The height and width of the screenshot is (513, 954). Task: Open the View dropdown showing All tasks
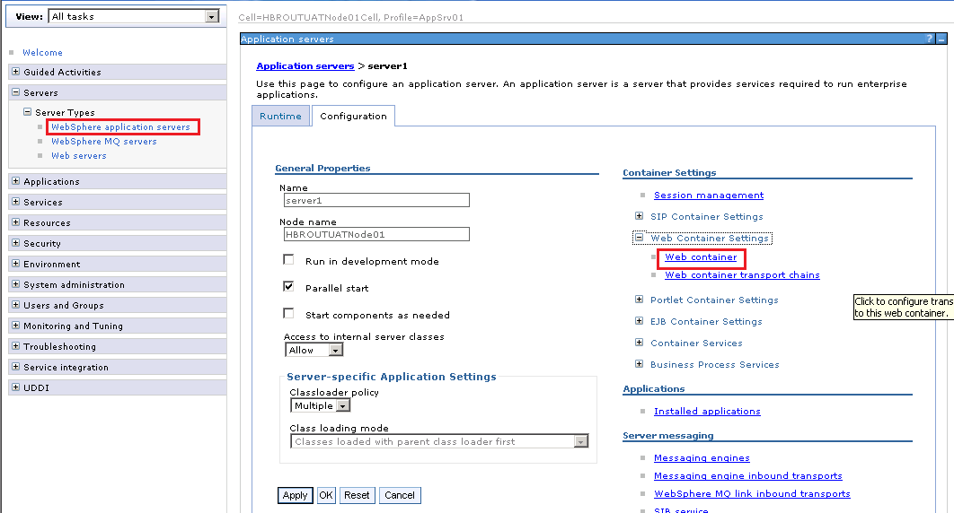point(134,16)
